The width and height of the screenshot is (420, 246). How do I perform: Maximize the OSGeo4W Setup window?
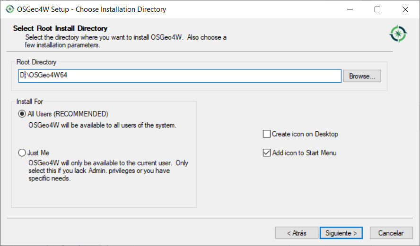pyautogui.click(x=377, y=9)
